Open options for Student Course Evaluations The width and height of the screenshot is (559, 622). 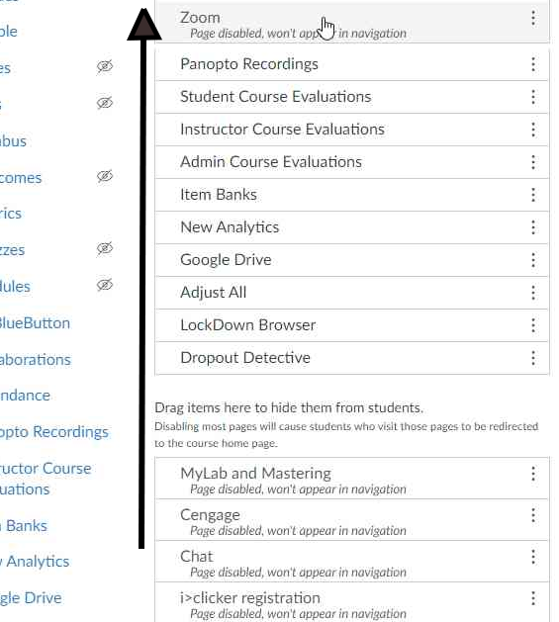pyautogui.click(x=533, y=97)
